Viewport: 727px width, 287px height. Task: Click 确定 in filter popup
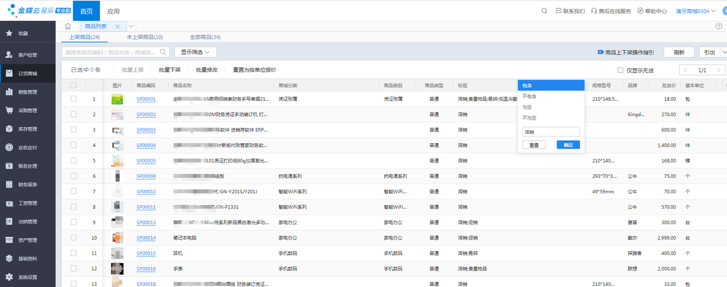pos(568,144)
